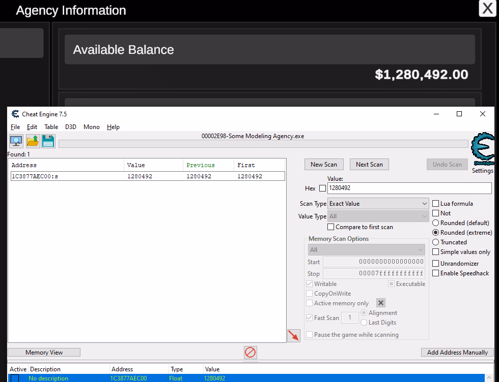
Task: Click the save floppy disk icon
Action: click(48, 141)
